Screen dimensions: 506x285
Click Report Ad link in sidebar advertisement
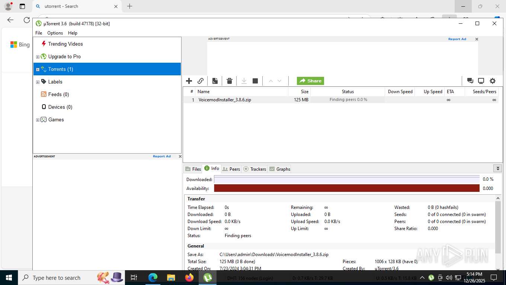tap(162, 156)
